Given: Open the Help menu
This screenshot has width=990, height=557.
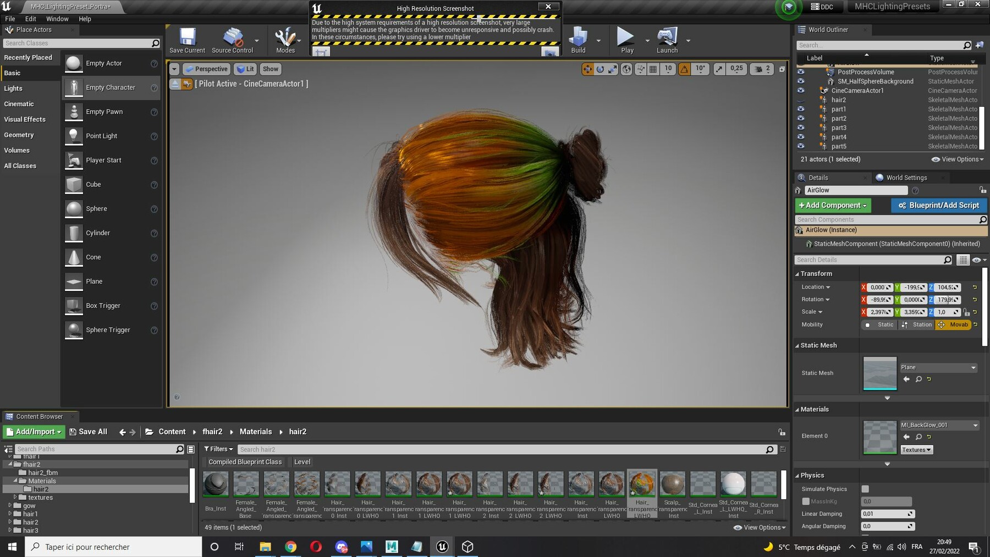Looking at the screenshot, I should coord(85,19).
